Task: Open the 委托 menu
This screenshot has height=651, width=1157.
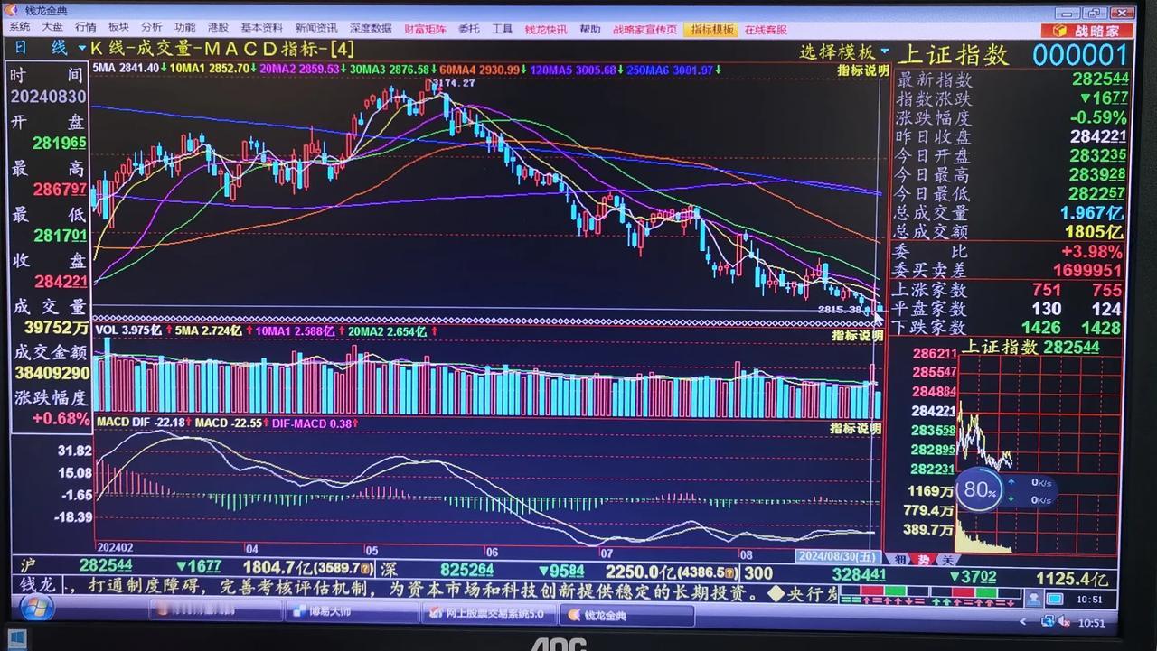Action: coord(469,29)
